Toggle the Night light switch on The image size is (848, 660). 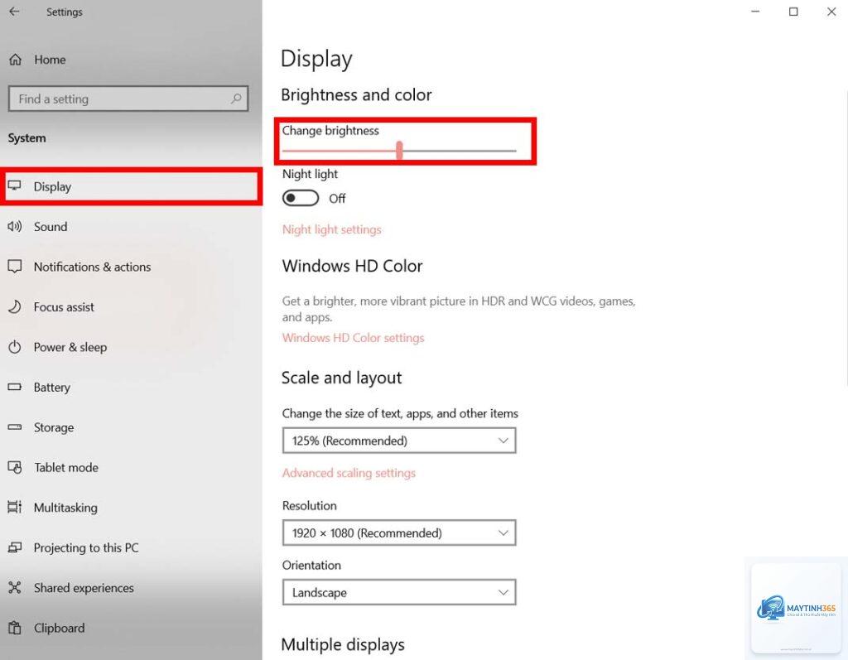[301, 198]
